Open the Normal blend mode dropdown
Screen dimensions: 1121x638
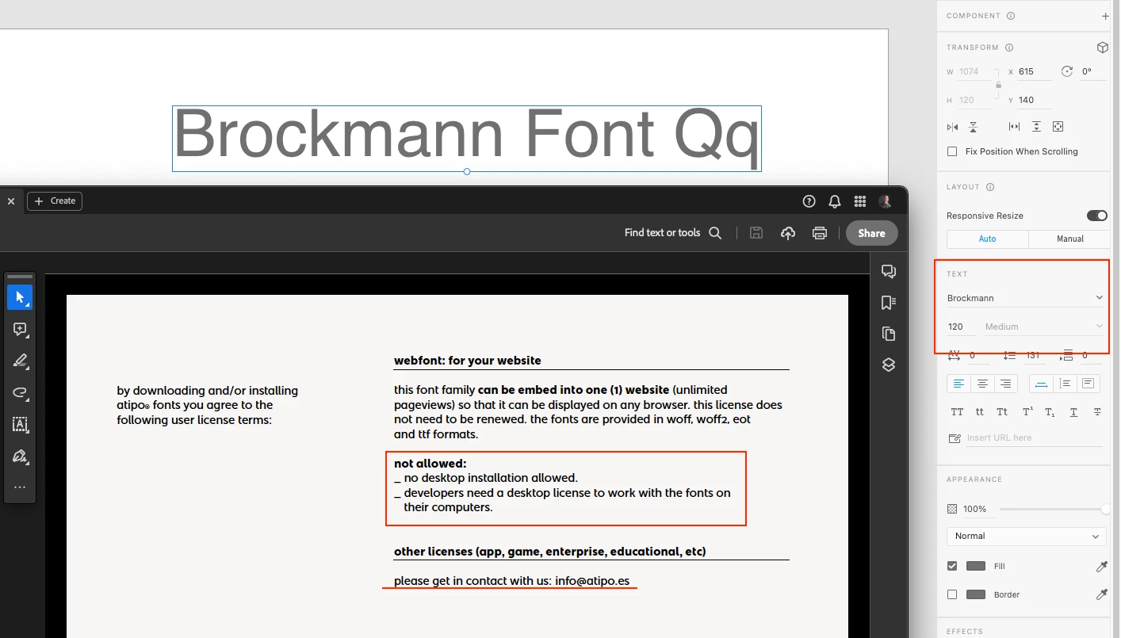1026,537
